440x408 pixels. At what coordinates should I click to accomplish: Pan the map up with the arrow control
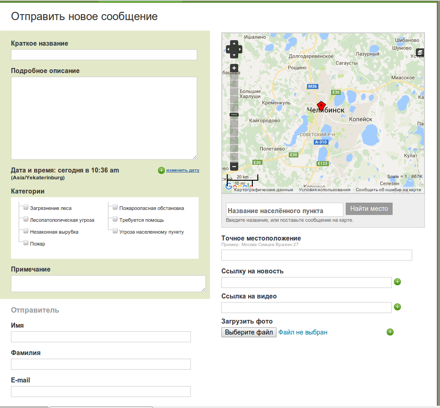click(234, 43)
